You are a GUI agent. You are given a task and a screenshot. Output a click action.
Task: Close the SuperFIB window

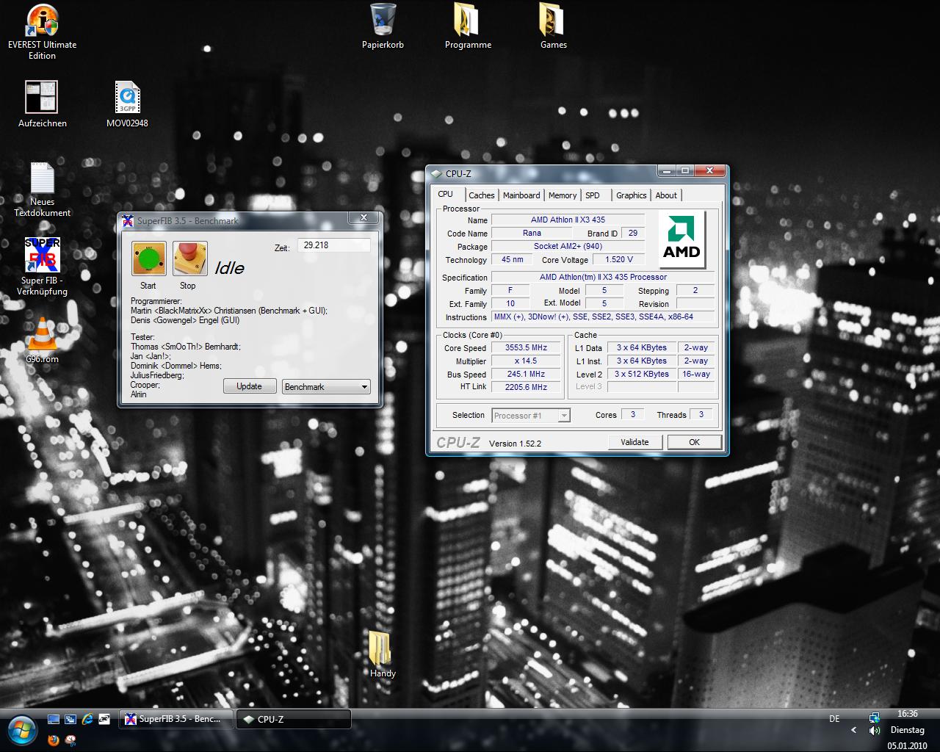pyautogui.click(x=364, y=218)
